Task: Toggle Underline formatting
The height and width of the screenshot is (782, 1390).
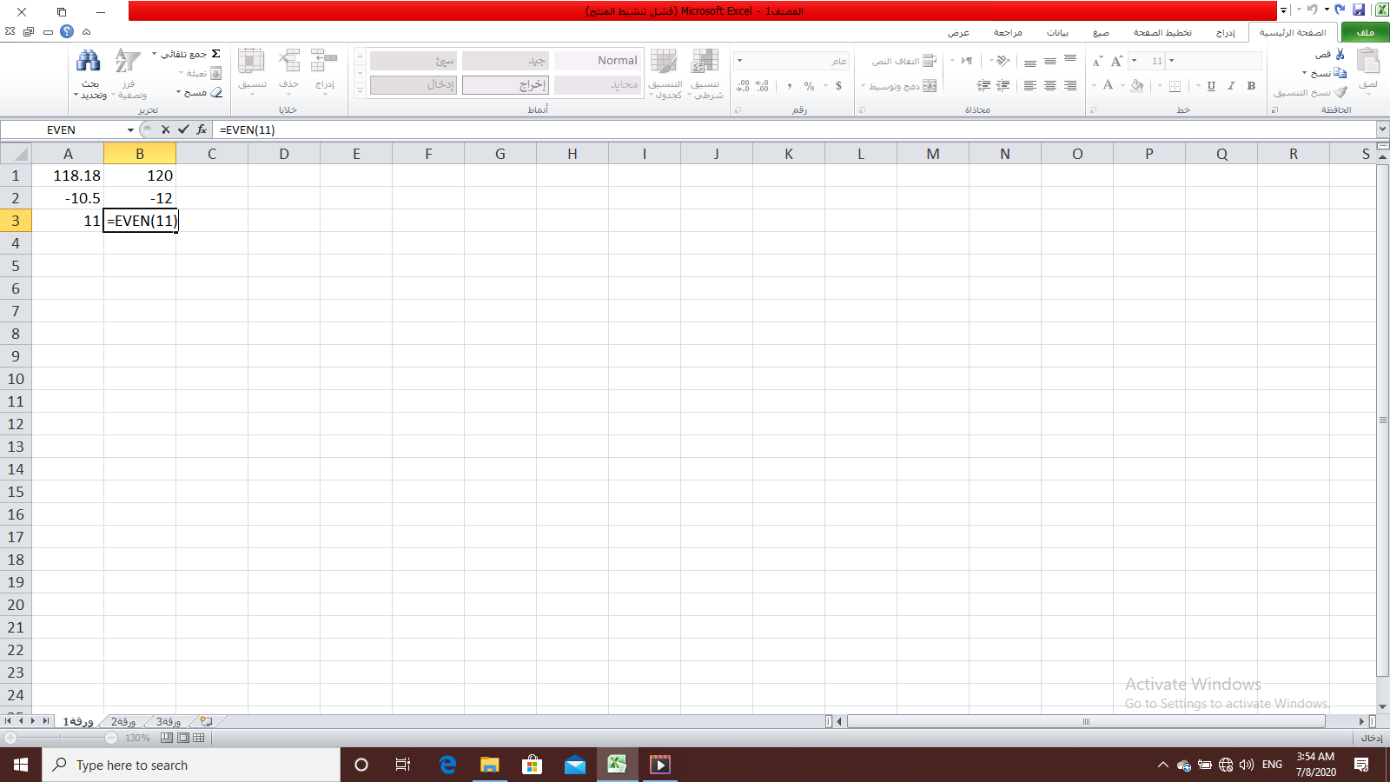Action: [1211, 86]
